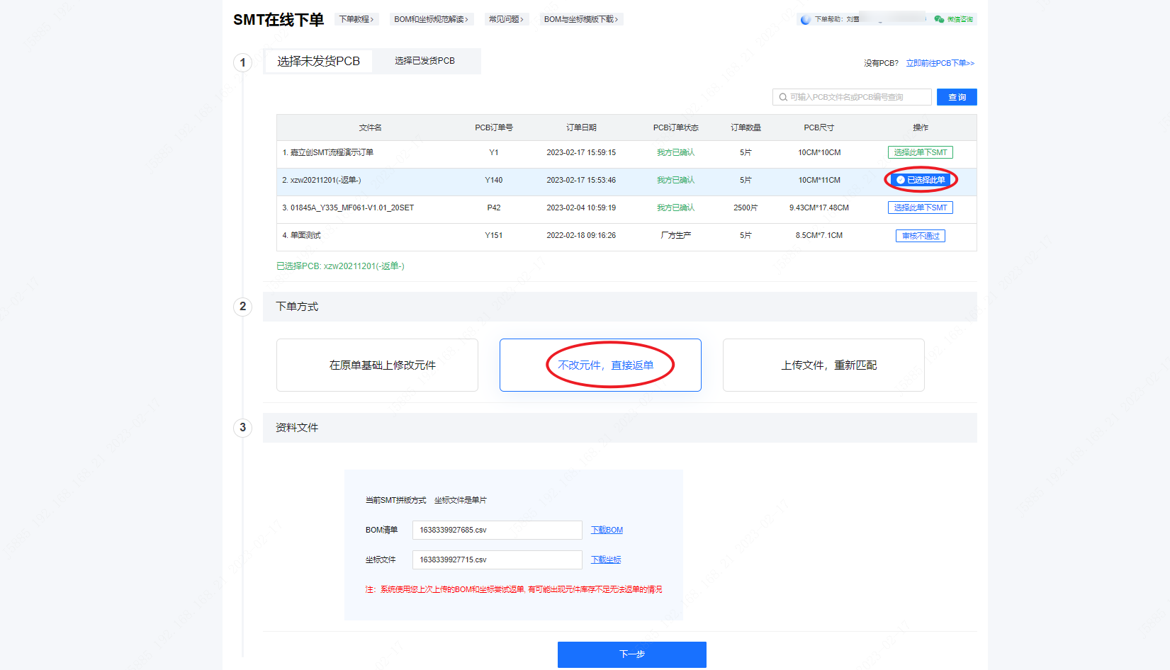Open the 下单教程 chevron link
This screenshot has height=670, width=1170.
click(356, 19)
